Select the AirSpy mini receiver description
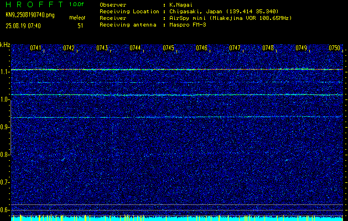This screenshot has width=348, height=221. click(x=231, y=18)
